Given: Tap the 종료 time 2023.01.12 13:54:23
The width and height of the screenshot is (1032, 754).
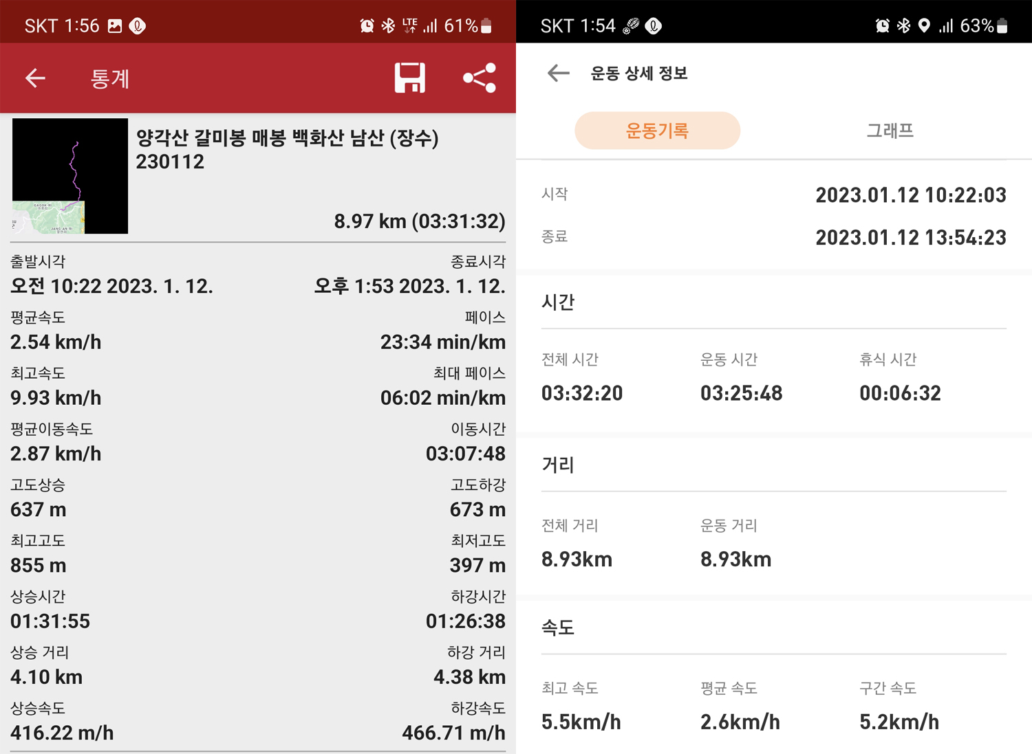Looking at the screenshot, I should (x=911, y=238).
